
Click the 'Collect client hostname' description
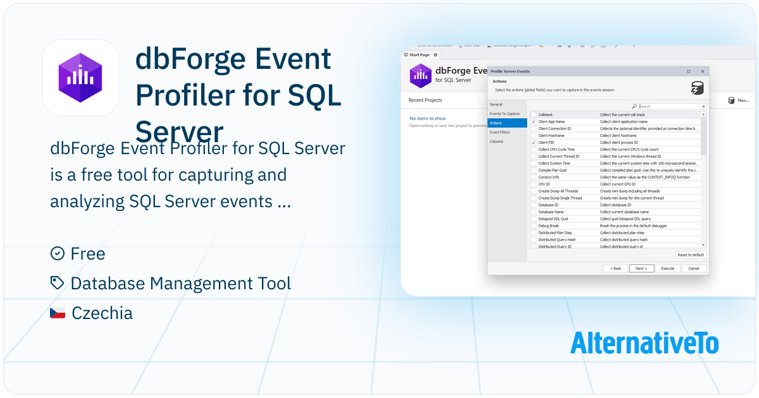[x=619, y=135]
